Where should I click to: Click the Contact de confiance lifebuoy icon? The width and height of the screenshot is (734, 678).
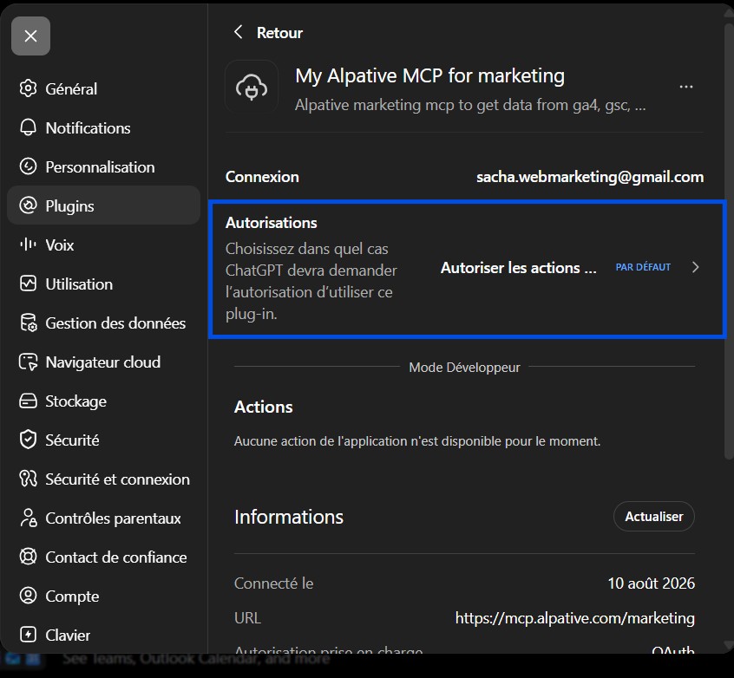pyautogui.click(x=28, y=557)
